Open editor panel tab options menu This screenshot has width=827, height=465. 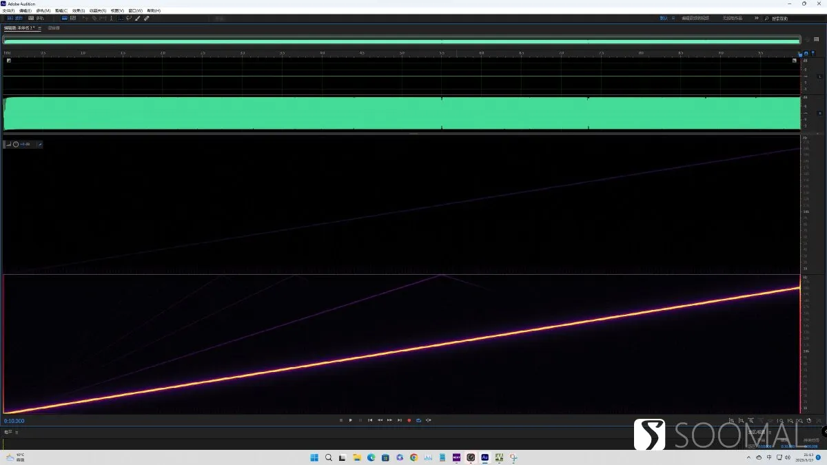(x=39, y=28)
